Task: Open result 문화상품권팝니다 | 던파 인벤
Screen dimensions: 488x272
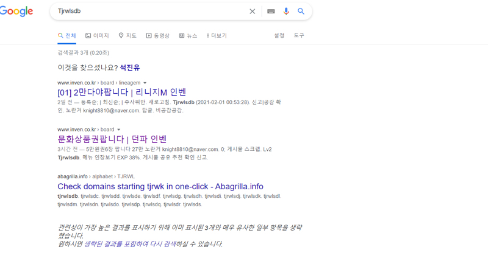Action: point(112,139)
